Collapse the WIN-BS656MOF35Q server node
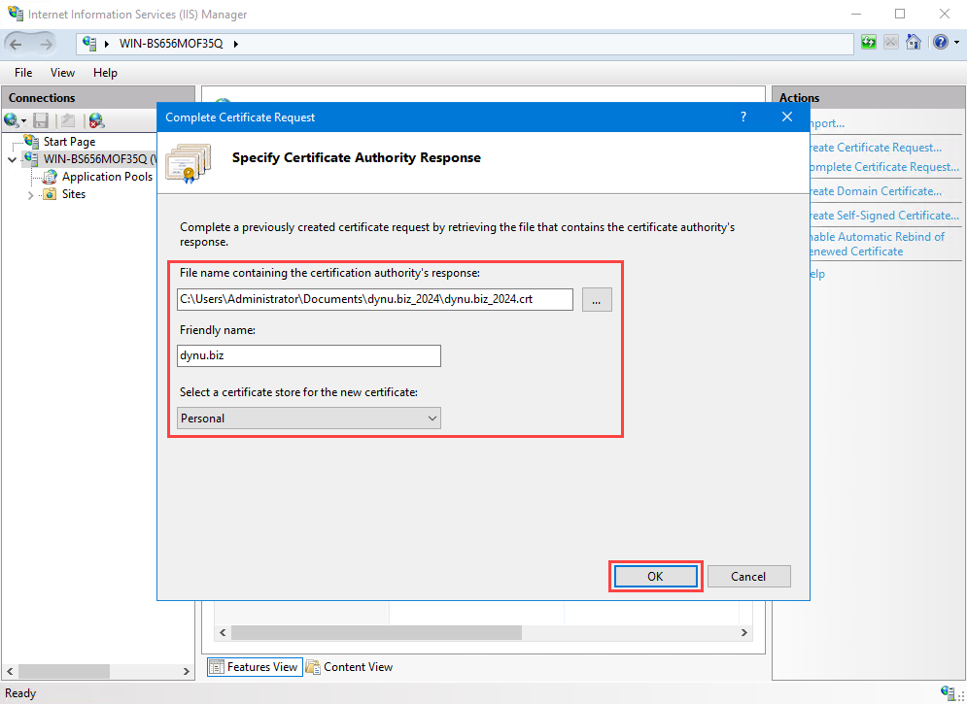 (13, 159)
